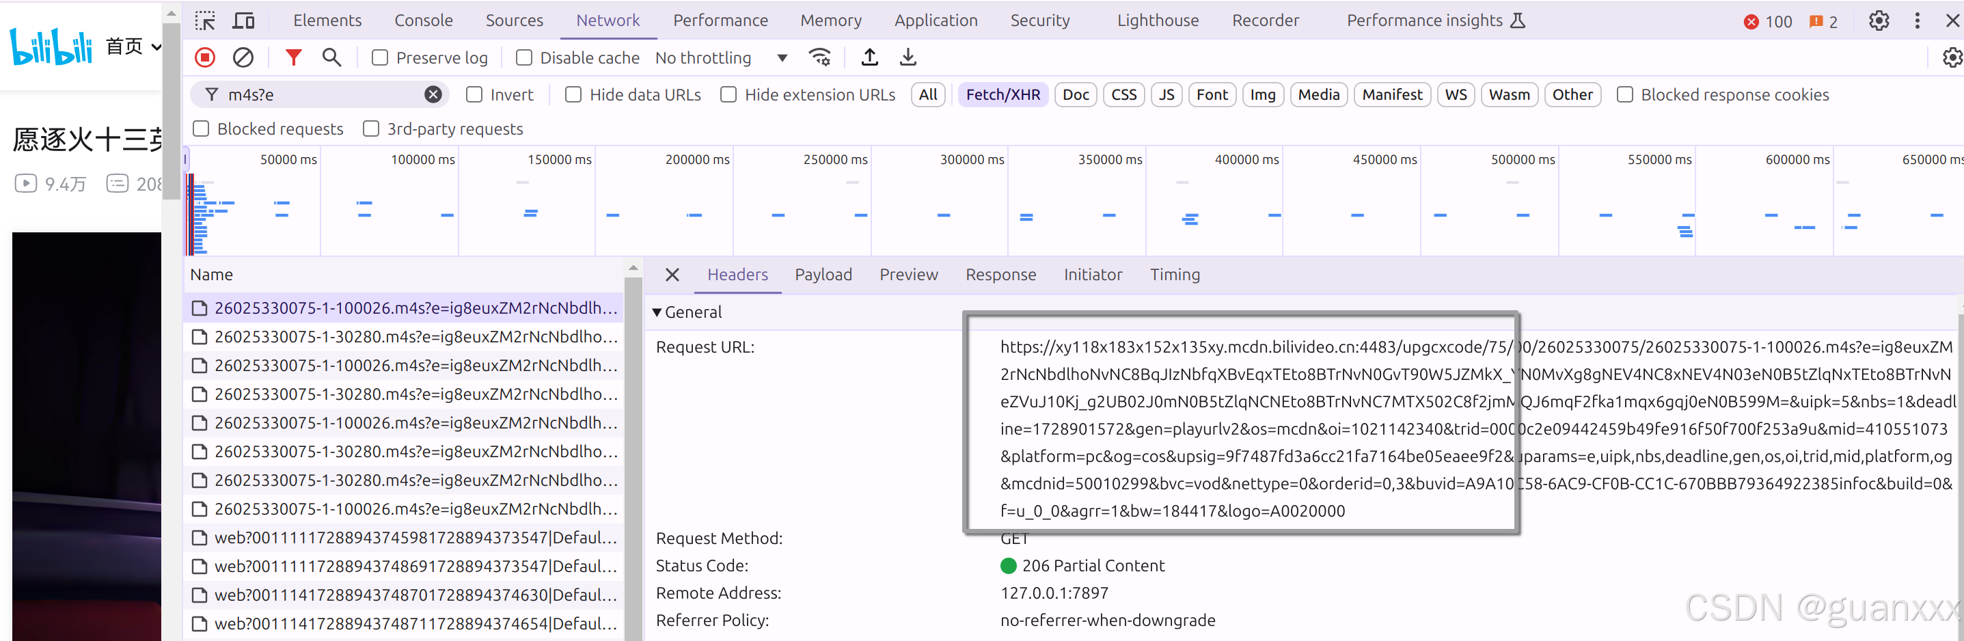Toggle the red filter funnel icon

click(x=294, y=57)
